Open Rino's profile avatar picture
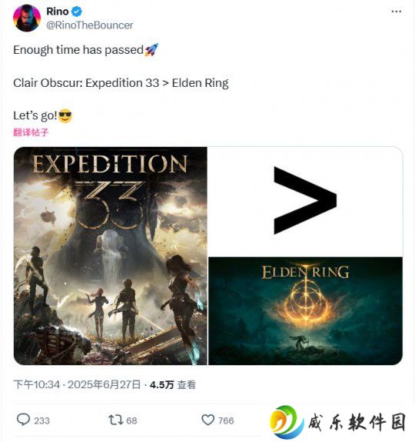Screen dimensions: 415x442 point(27,18)
